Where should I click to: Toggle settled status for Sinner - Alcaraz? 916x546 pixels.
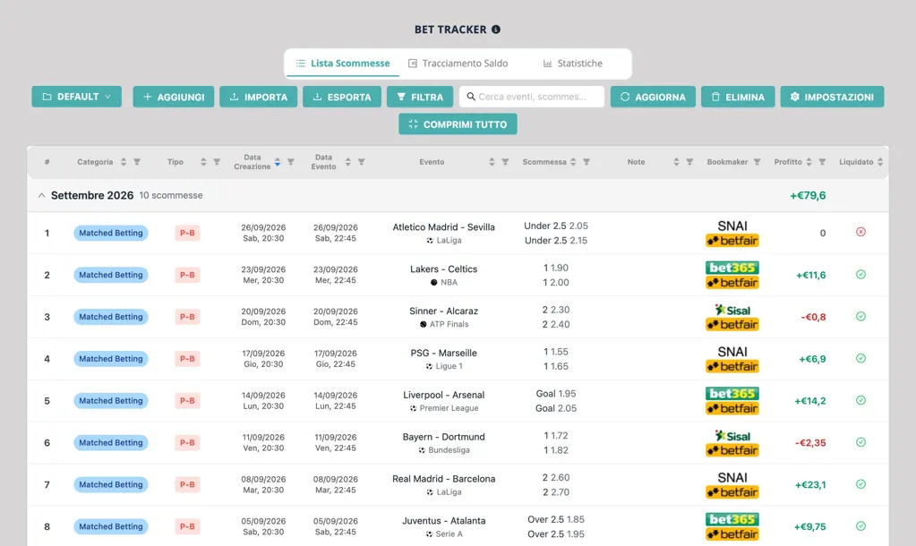point(861,317)
